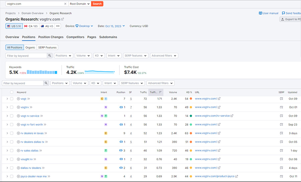Open the Date Oct 15, 2023 dropdown
The height and width of the screenshot is (182, 301).
tap(115, 26)
